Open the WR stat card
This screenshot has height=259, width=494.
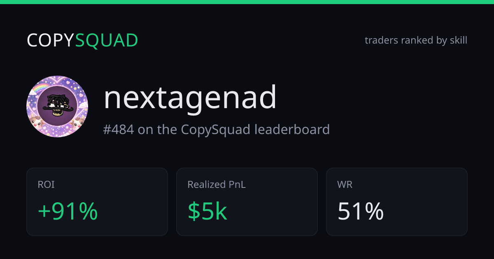(397, 202)
